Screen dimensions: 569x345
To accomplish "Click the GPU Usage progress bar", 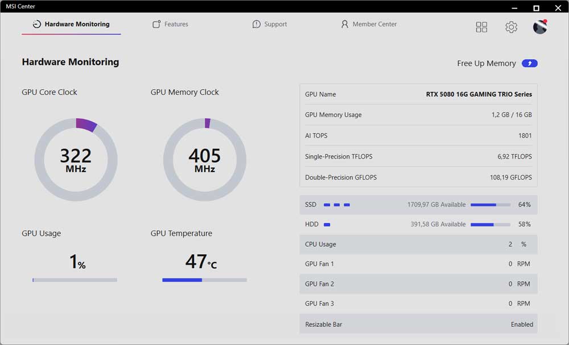I will click(x=75, y=280).
